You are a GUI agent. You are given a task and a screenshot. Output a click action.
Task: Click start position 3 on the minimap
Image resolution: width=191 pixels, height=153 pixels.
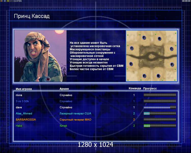click(172, 65)
